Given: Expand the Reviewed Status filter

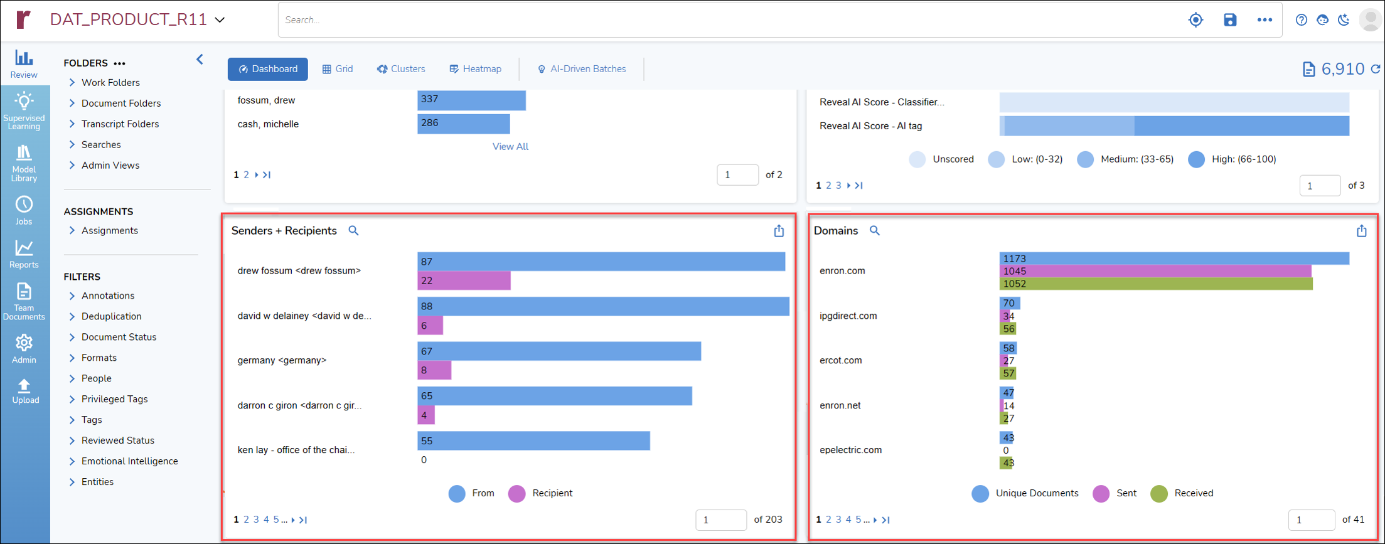Looking at the screenshot, I should click(x=72, y=440).
